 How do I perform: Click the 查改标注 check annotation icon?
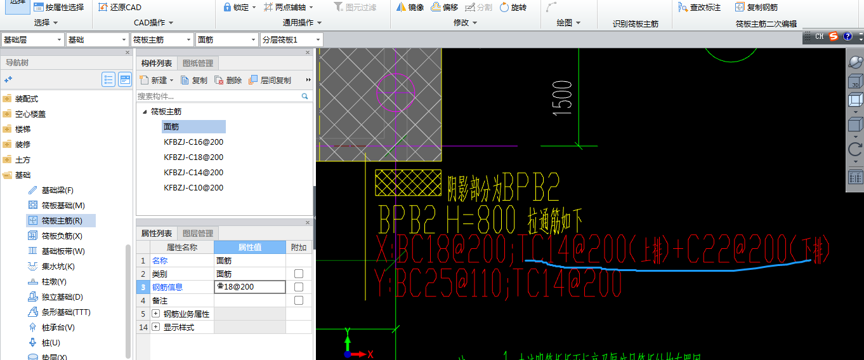(683, 8)
